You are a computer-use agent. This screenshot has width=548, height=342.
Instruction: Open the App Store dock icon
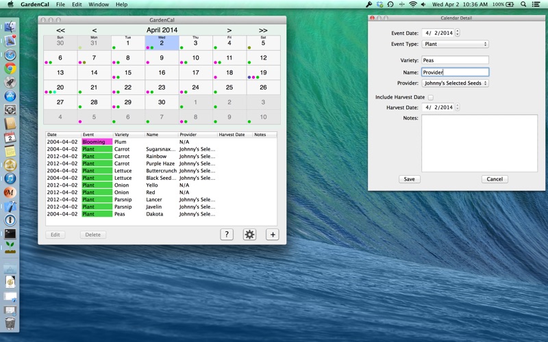tap(10, 96)
